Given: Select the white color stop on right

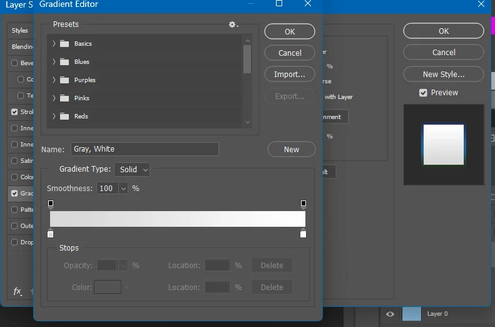Looking at the screenshot, I should pos(303,233).
